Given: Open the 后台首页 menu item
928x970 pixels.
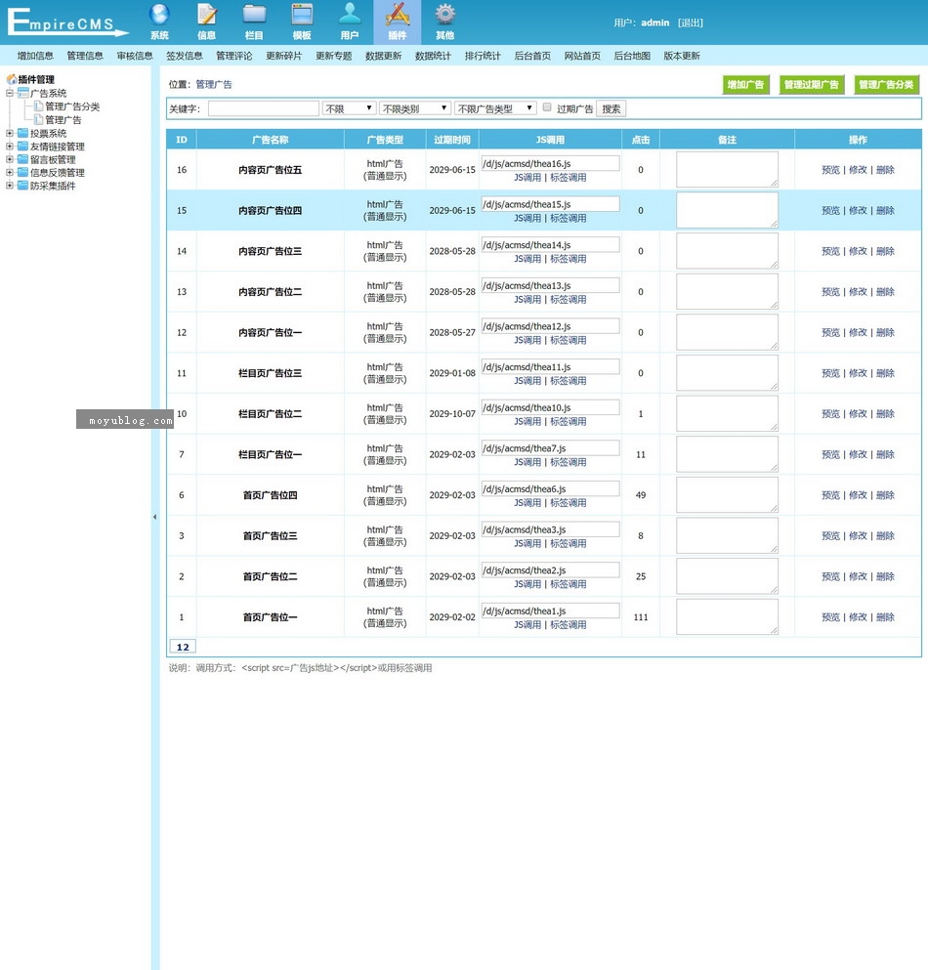Looking at the screenshot, I should (532, 56).
